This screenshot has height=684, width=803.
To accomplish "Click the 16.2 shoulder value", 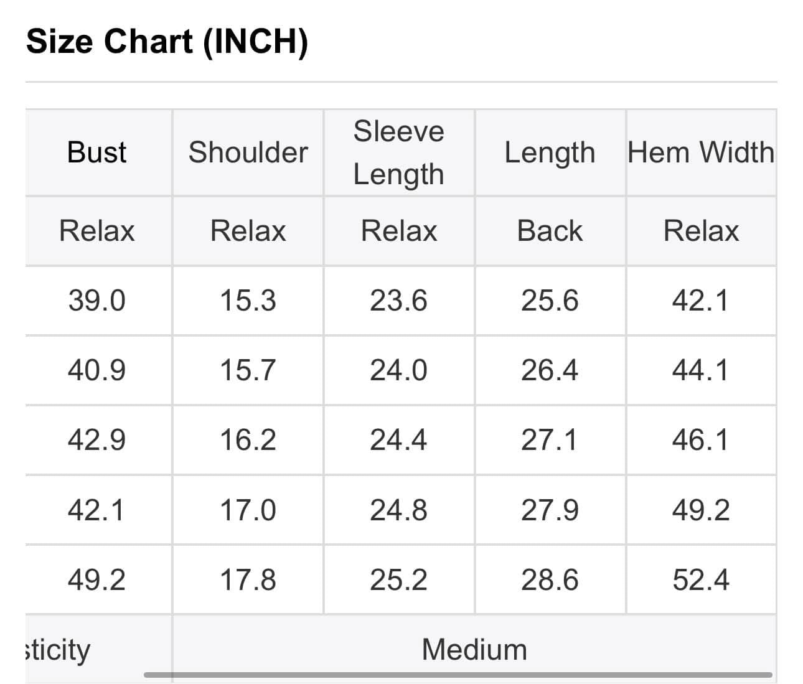I will 248,440.
